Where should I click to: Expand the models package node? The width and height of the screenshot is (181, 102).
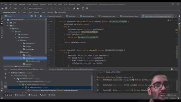point(21,46)
